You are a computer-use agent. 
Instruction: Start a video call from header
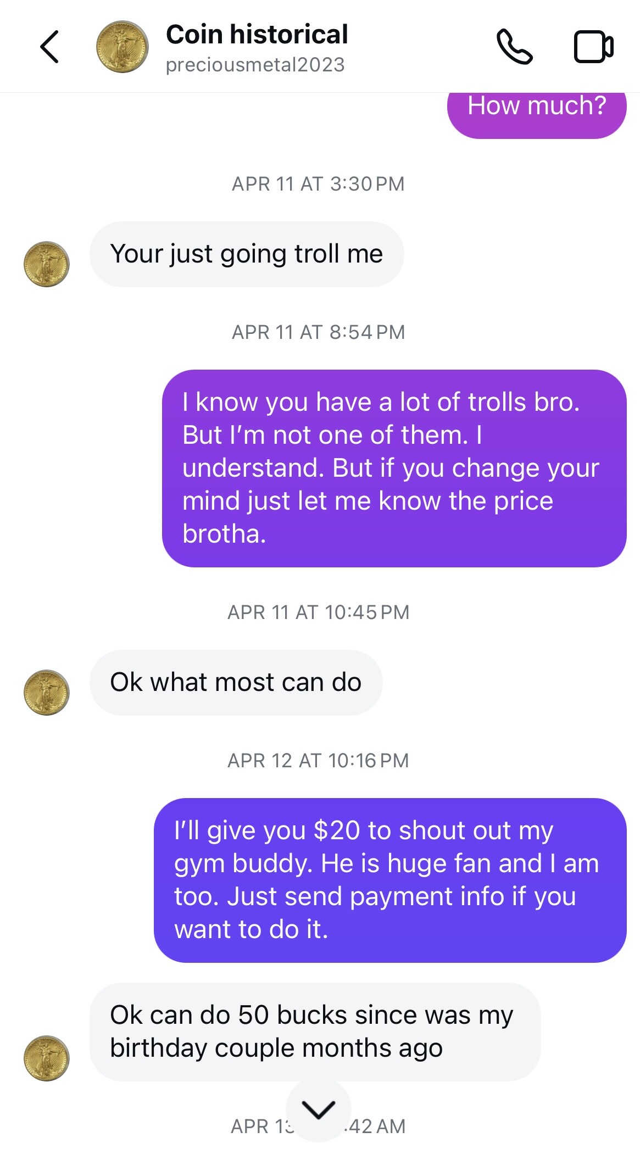point(593,47)
